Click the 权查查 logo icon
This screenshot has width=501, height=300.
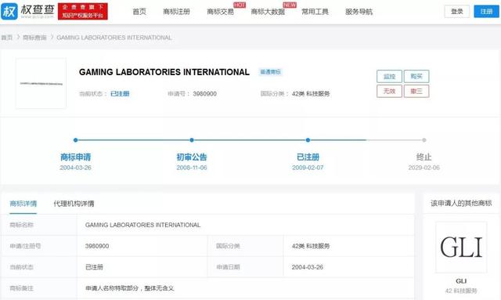[9, 12]
